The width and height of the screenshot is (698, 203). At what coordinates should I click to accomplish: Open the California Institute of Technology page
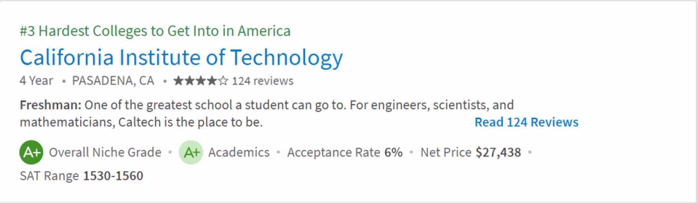click(x=181, y=58)
